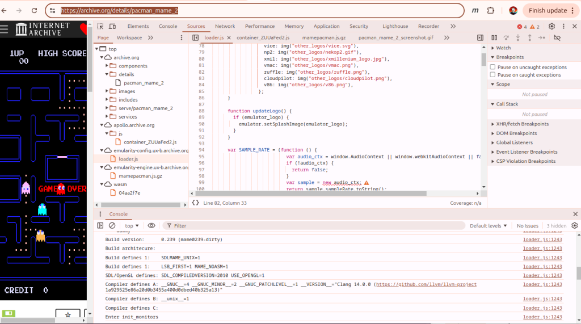Viewport: 581px width, 324px height.
Task: Select mamepacman.js.gz in file tree
Action: [x=140, y=176]
